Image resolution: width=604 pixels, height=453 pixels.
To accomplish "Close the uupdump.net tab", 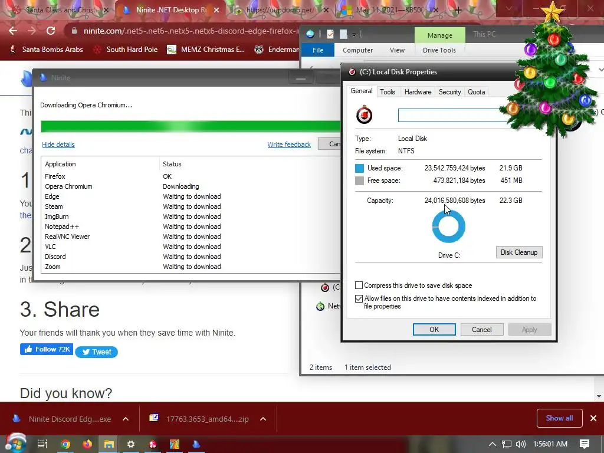I will (326, 11).
